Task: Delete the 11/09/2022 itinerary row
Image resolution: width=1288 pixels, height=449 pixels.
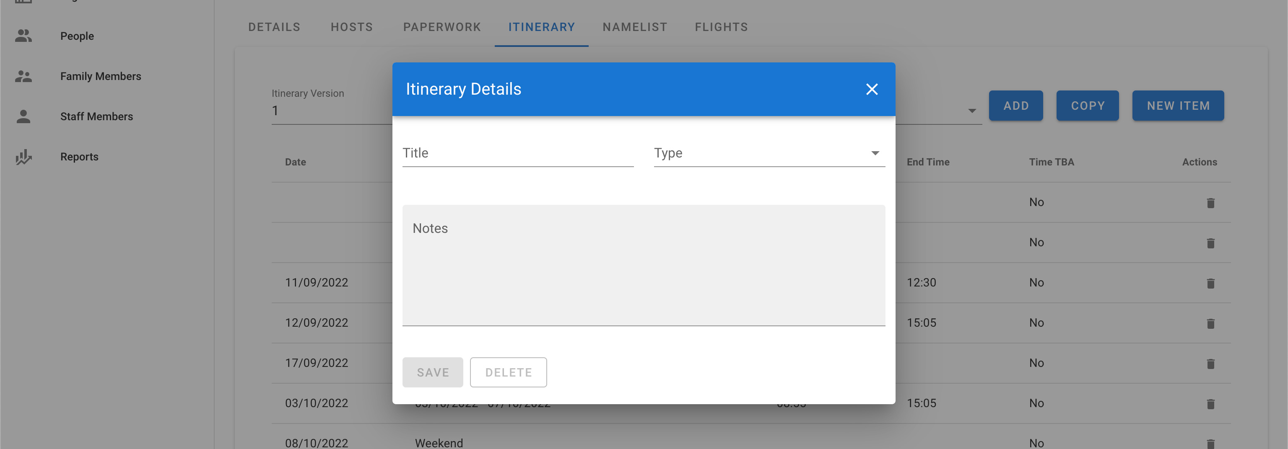Action: (x=1210, y=283)
